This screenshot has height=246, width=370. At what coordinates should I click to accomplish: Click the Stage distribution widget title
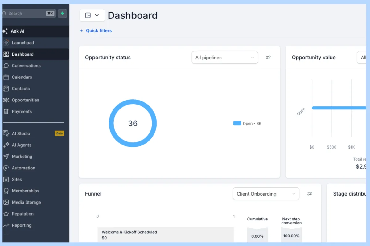point(350,194)
